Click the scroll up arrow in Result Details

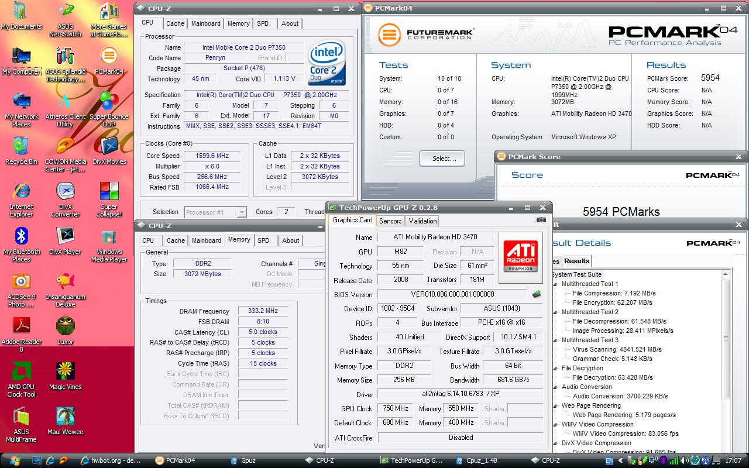click(726, 275)
